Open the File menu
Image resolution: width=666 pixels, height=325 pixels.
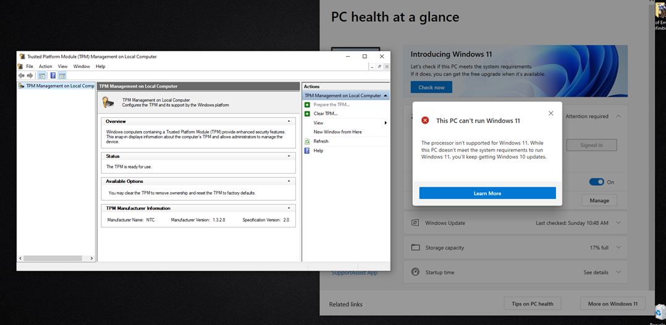click(x=30, y=66)
